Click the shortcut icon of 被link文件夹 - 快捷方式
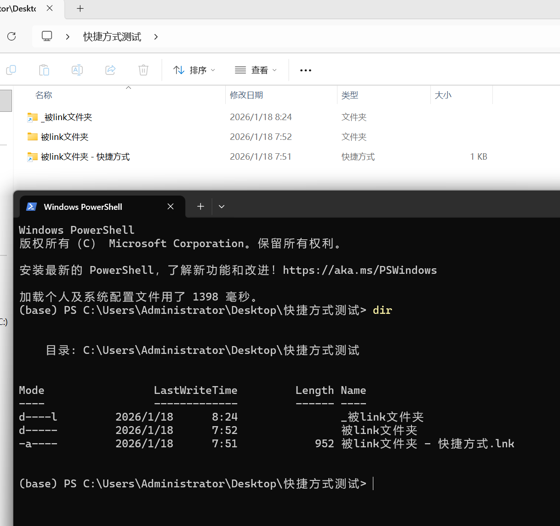The height and width of the screenshot is (526, 560). click(x=32, y=157)
